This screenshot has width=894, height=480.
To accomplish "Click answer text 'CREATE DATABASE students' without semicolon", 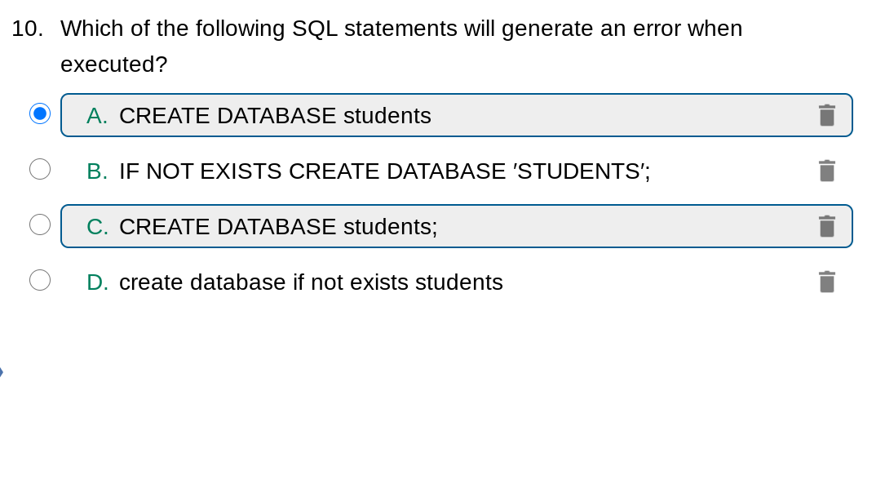I will click(x=275, y=116).
